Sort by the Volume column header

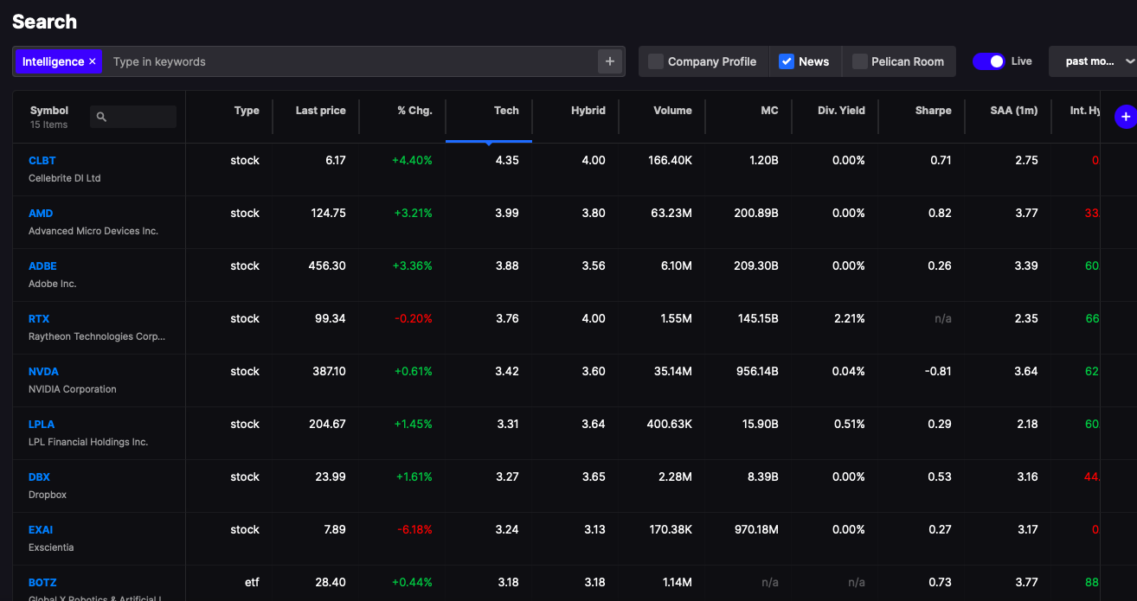(x=672, y=111)
